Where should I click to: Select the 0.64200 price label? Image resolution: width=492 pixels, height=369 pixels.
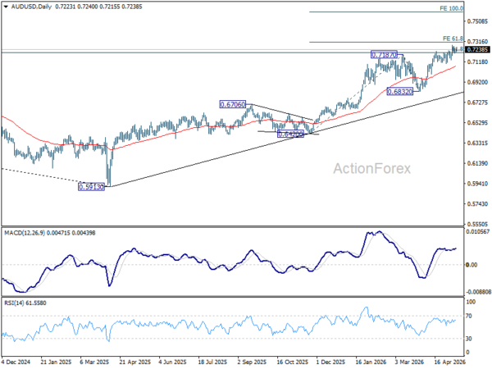[290, 134]
